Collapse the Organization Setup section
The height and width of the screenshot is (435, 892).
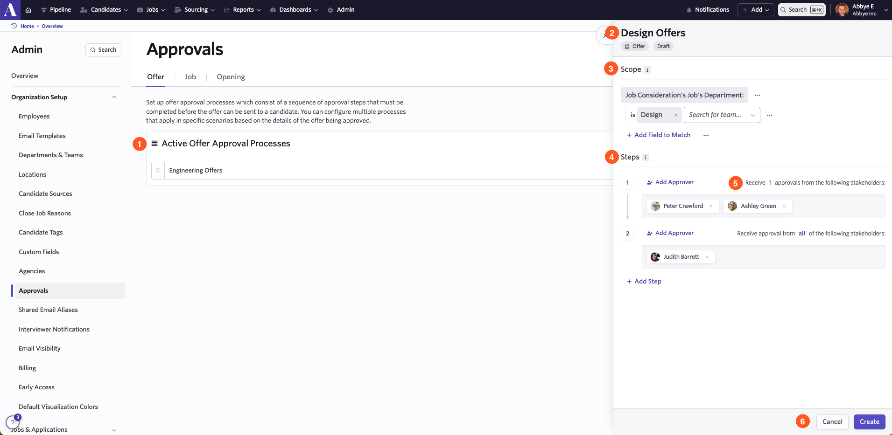pyautogui.click(x=114, y=97)
